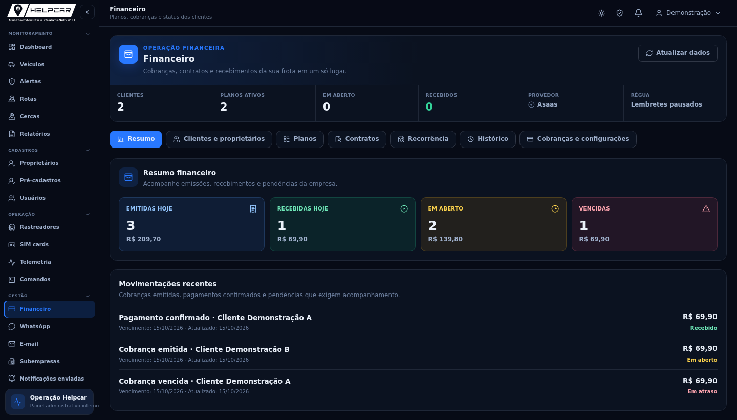
Task: Open the Planos tab
Action: pyautogui.click(x=300, y=139)
